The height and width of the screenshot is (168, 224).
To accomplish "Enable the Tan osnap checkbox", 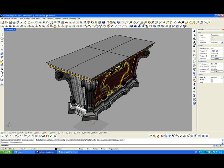I will (x=59, y=133).
